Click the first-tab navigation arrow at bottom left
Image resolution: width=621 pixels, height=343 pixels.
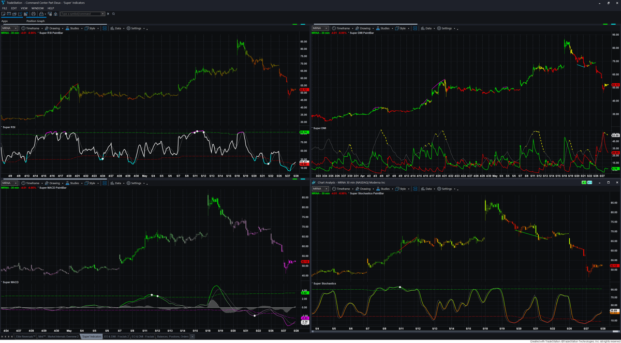(2, 337)
